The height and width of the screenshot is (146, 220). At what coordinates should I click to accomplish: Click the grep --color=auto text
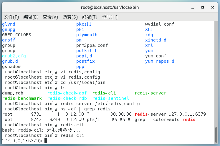coord(157,120)
